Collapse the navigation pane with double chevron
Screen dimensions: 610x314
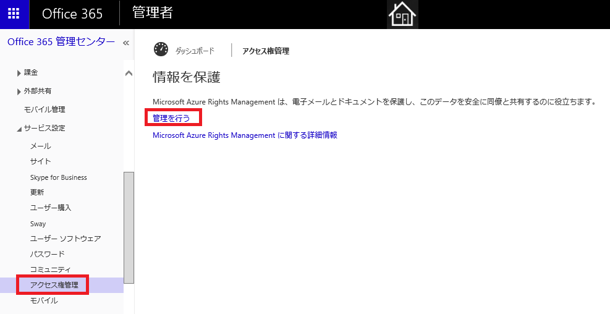point(126,43)
